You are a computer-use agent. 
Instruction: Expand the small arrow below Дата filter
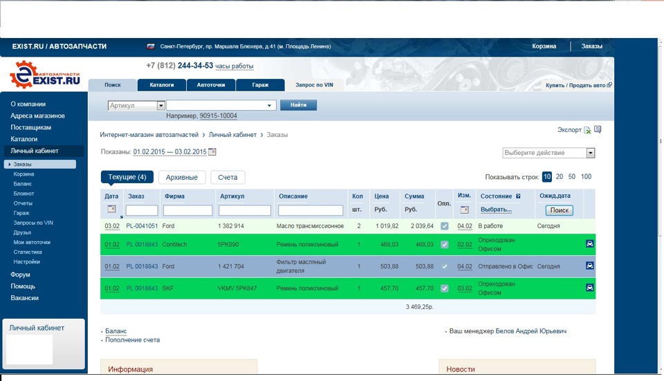pos(121,216)
